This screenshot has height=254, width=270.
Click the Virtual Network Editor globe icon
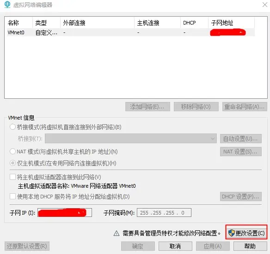[x=7, y=5]
